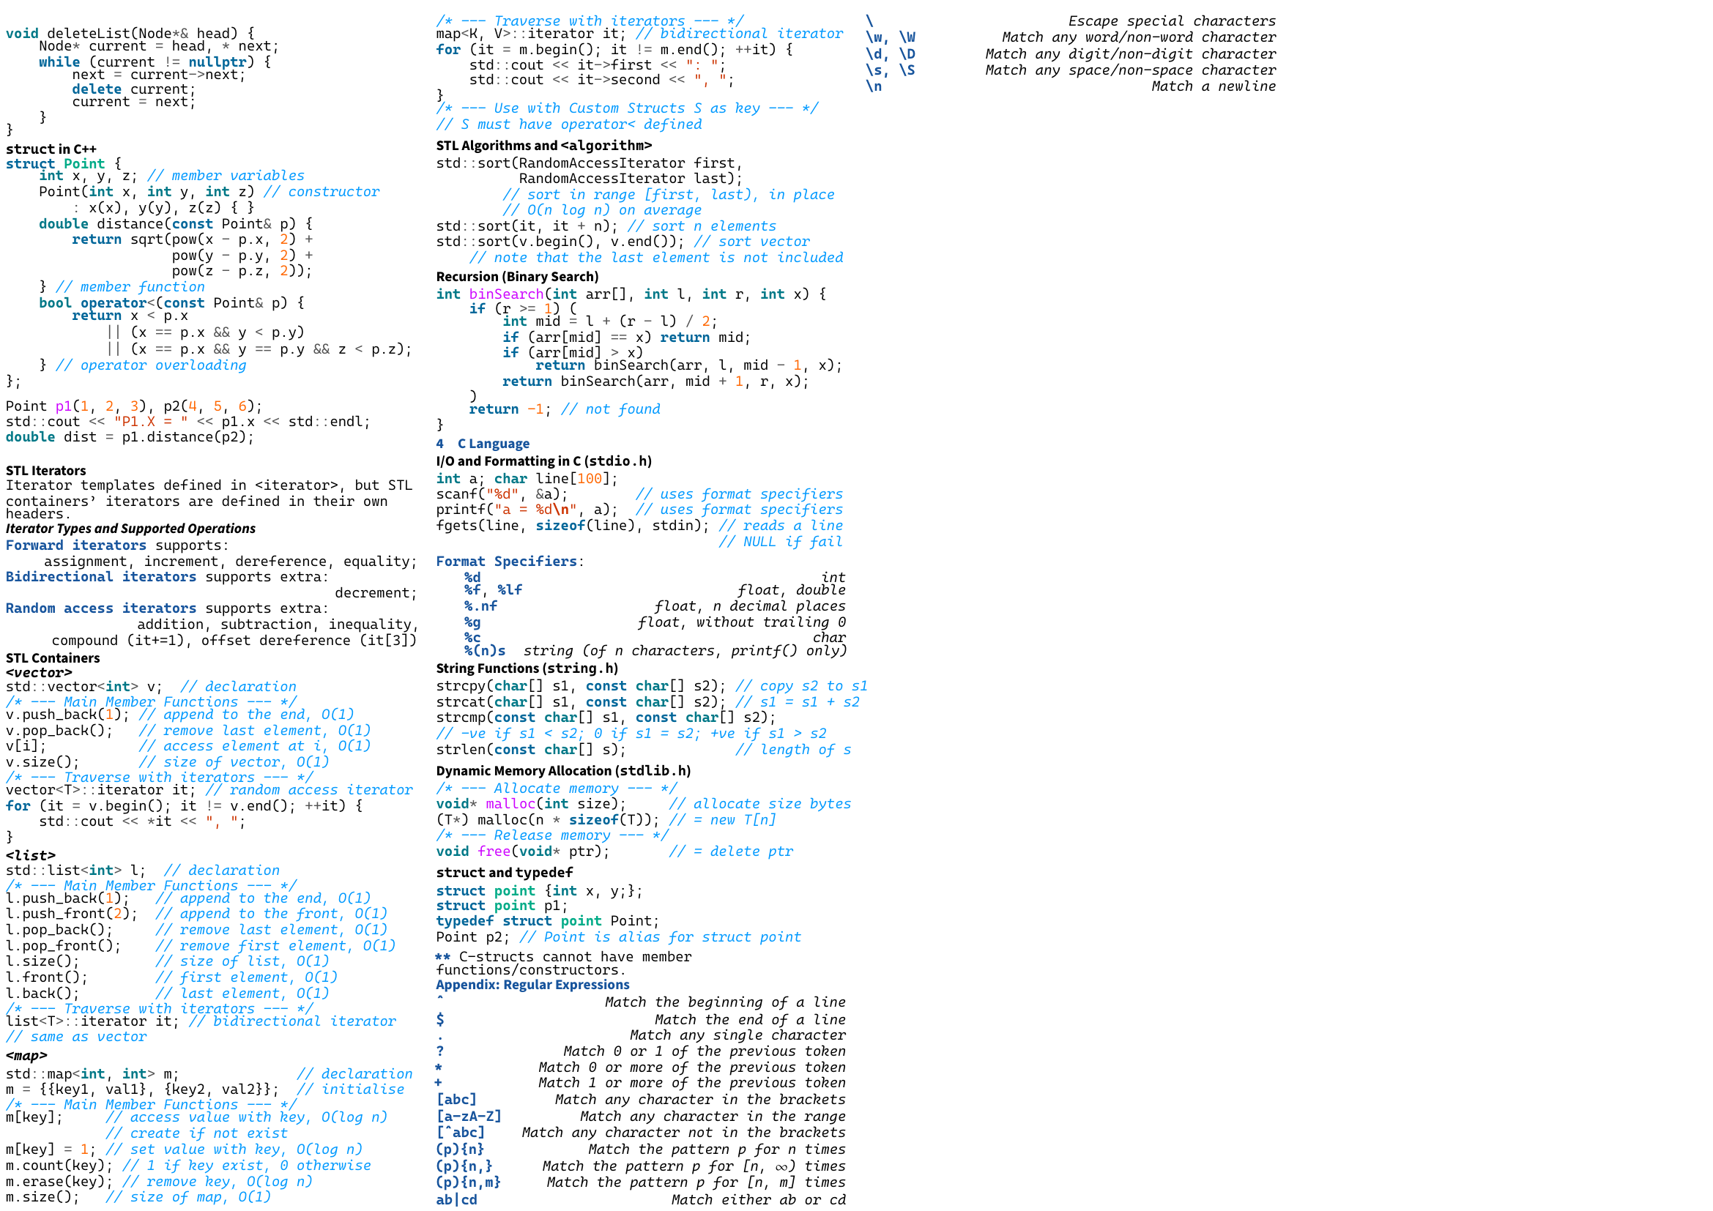The width and height of the screenshot is (1713, 1211).
Task: Click the 'Dynamic Memory Allocation (stdlib.h)' heading
Action: click(x=563, y=771)
